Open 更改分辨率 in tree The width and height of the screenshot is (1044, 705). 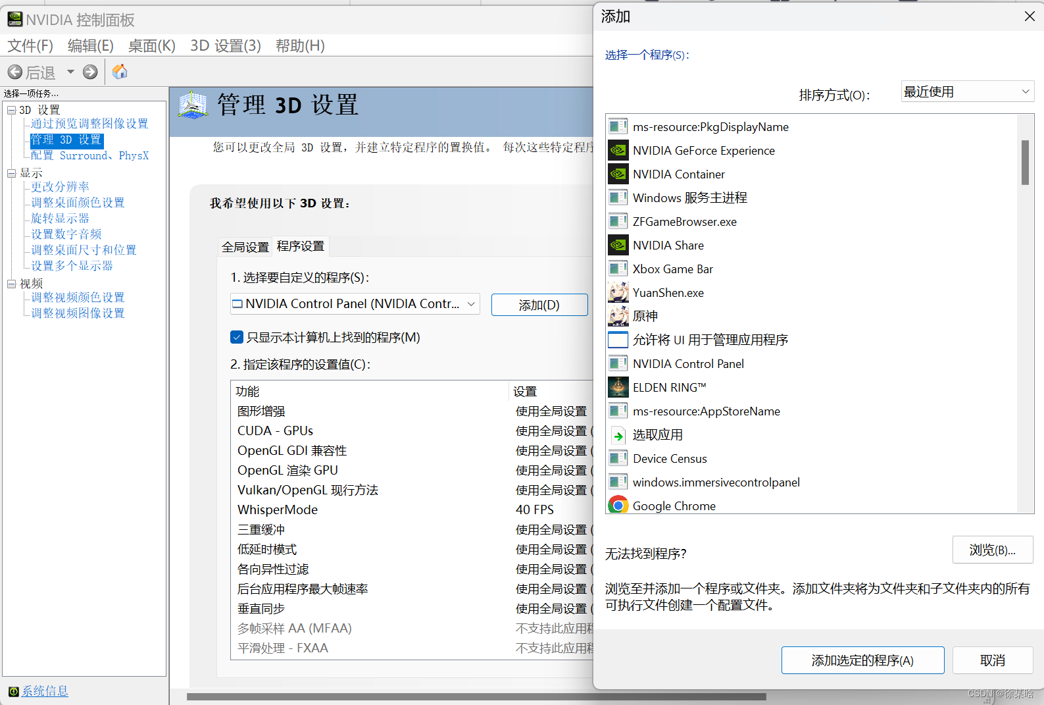60,187
